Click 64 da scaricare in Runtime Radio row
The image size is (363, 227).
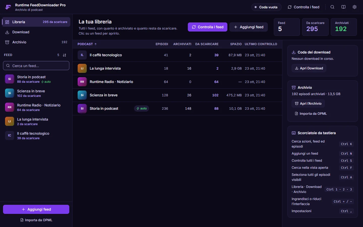(x=216, y=82)
